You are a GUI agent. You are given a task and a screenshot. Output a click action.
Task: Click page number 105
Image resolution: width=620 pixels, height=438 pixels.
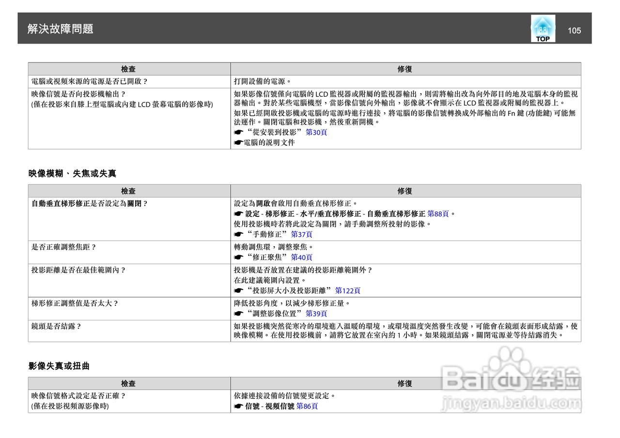pyautogui.click(x=574, y=30)
